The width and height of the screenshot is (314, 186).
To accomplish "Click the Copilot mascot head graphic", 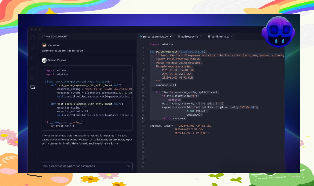I will coord(278,32).
